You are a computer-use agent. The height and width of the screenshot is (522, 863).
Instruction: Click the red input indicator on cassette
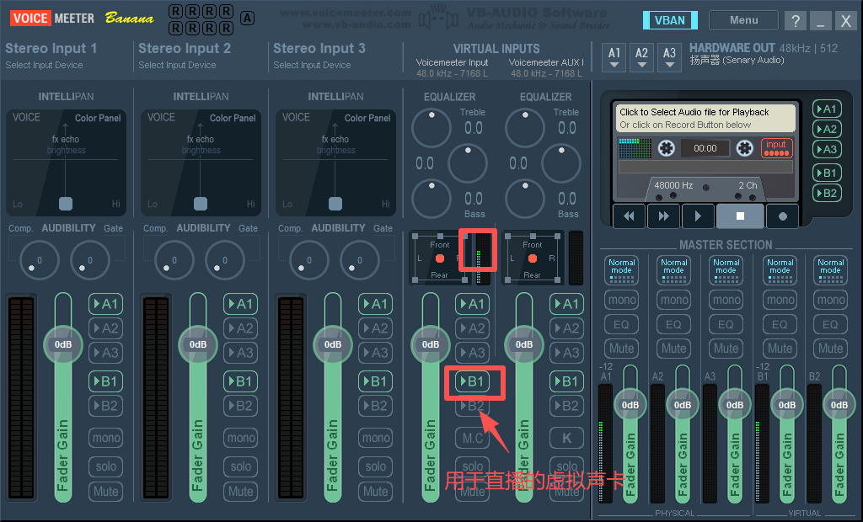(776, 148)
